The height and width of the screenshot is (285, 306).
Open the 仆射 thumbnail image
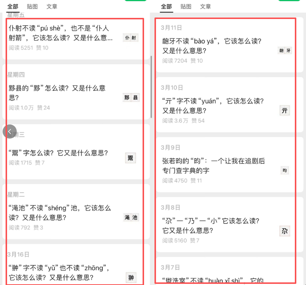(131, 38)
